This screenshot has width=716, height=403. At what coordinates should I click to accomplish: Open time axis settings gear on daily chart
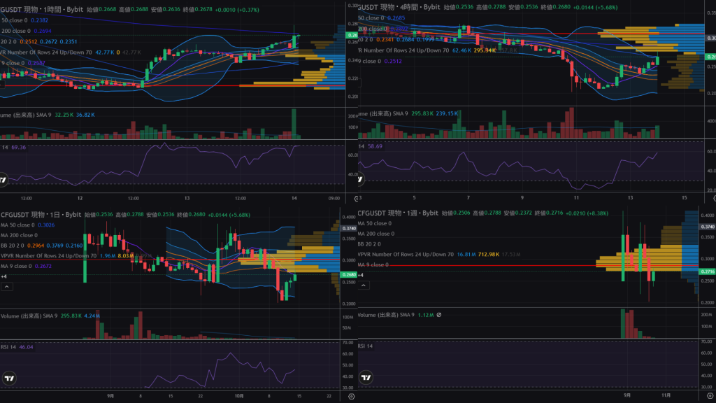click(x=350, y=396)
